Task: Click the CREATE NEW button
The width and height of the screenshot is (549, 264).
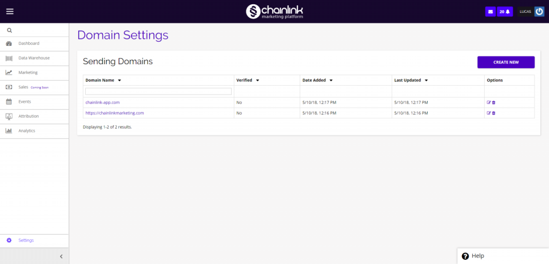Action: pyautogui.click(x=506, y=62)
